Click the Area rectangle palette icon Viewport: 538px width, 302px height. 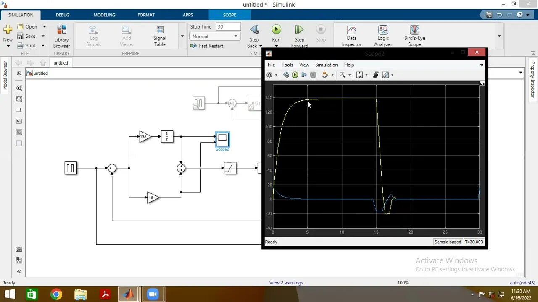point(19,143)
